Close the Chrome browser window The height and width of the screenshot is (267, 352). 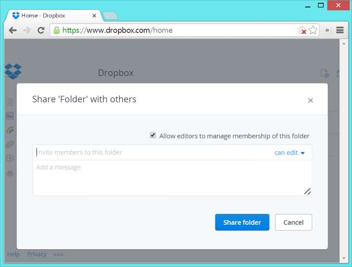coord(338,5)
